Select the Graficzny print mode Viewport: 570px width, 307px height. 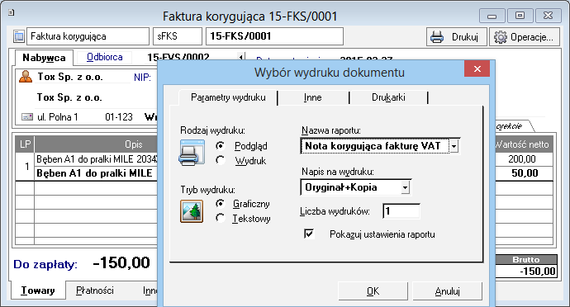click(220, 204)
